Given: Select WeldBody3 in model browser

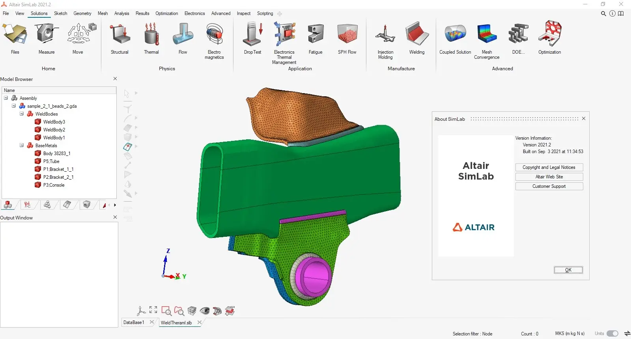Looking at the screenshot, I should coord(54,122).
